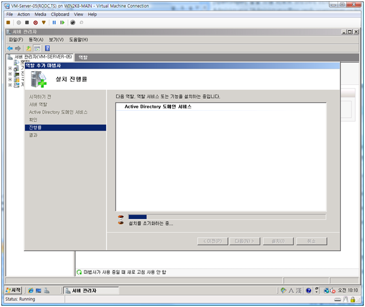Click the hourglass icon beside progress bar
The height and width of the screenshot is (307, 365).
120,220
